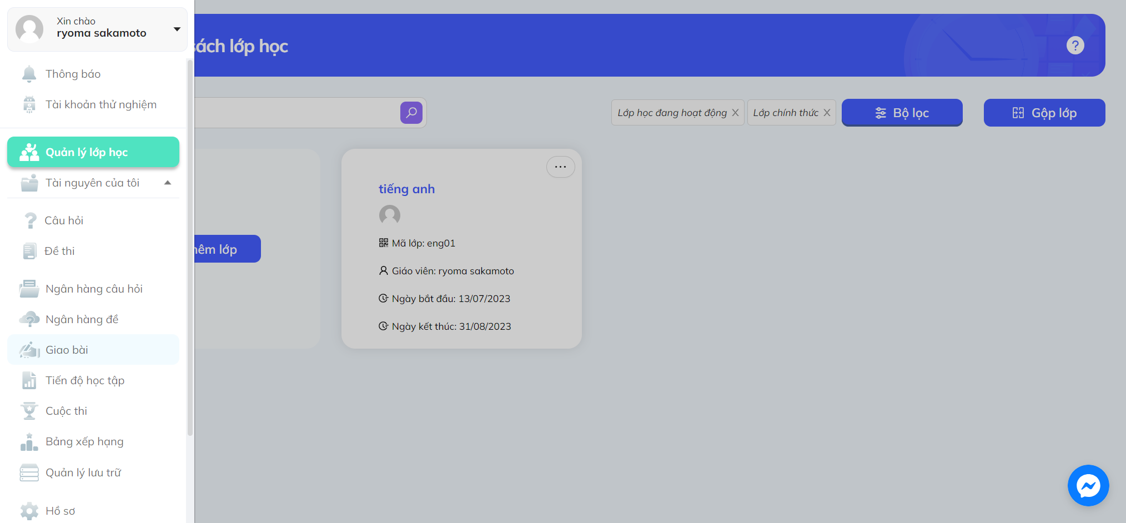Image resolution: width=1126 pixels, height=523 pixels.
Task: Click the Câu hỏi question mark icon
Action: [x=30, y=220]
